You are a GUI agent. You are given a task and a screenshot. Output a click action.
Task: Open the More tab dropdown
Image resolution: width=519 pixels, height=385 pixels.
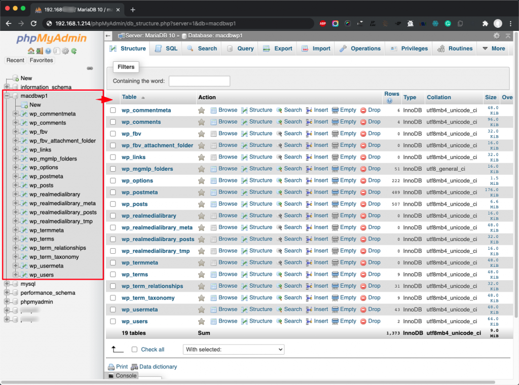pyautogui.click(x=494, y=49)
